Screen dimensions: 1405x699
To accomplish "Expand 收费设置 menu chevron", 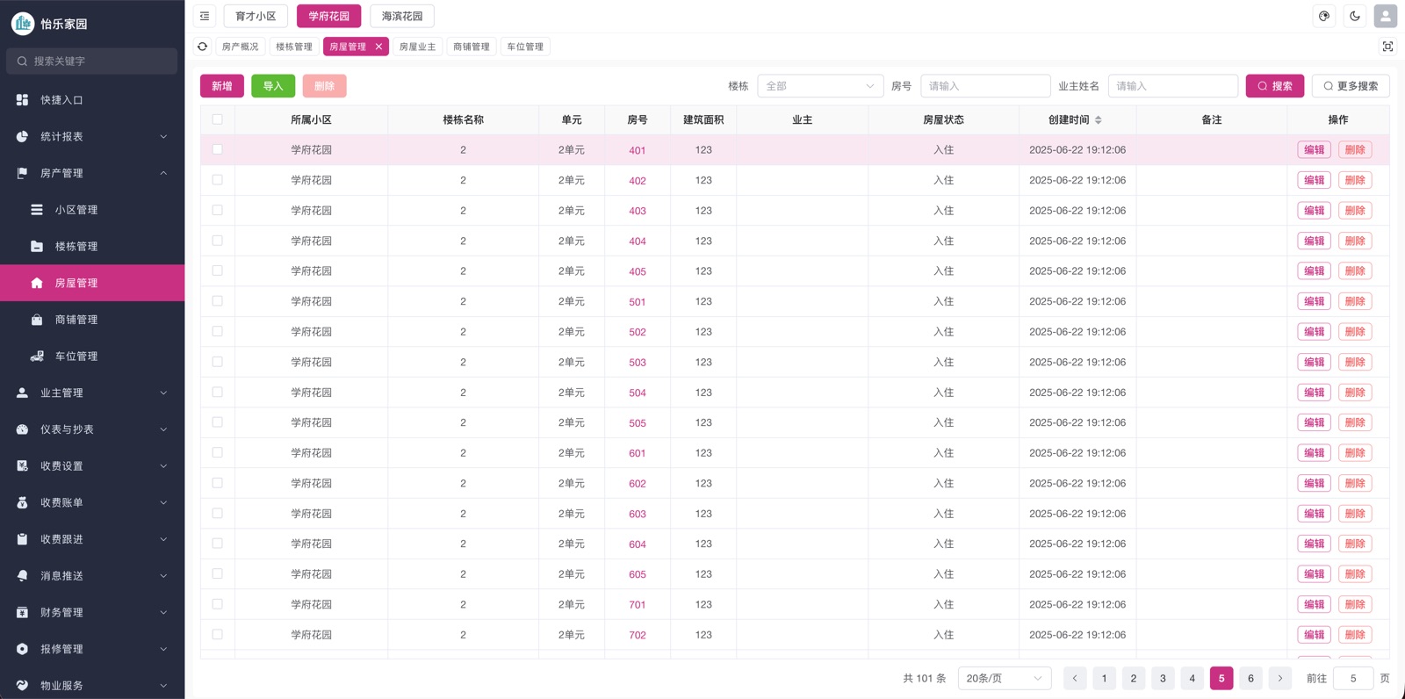I will (163, 466).
